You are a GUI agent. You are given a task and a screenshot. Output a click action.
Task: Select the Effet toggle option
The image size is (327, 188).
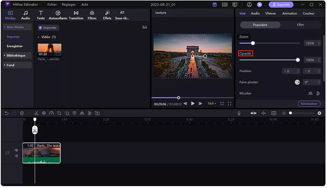point(300,25)
